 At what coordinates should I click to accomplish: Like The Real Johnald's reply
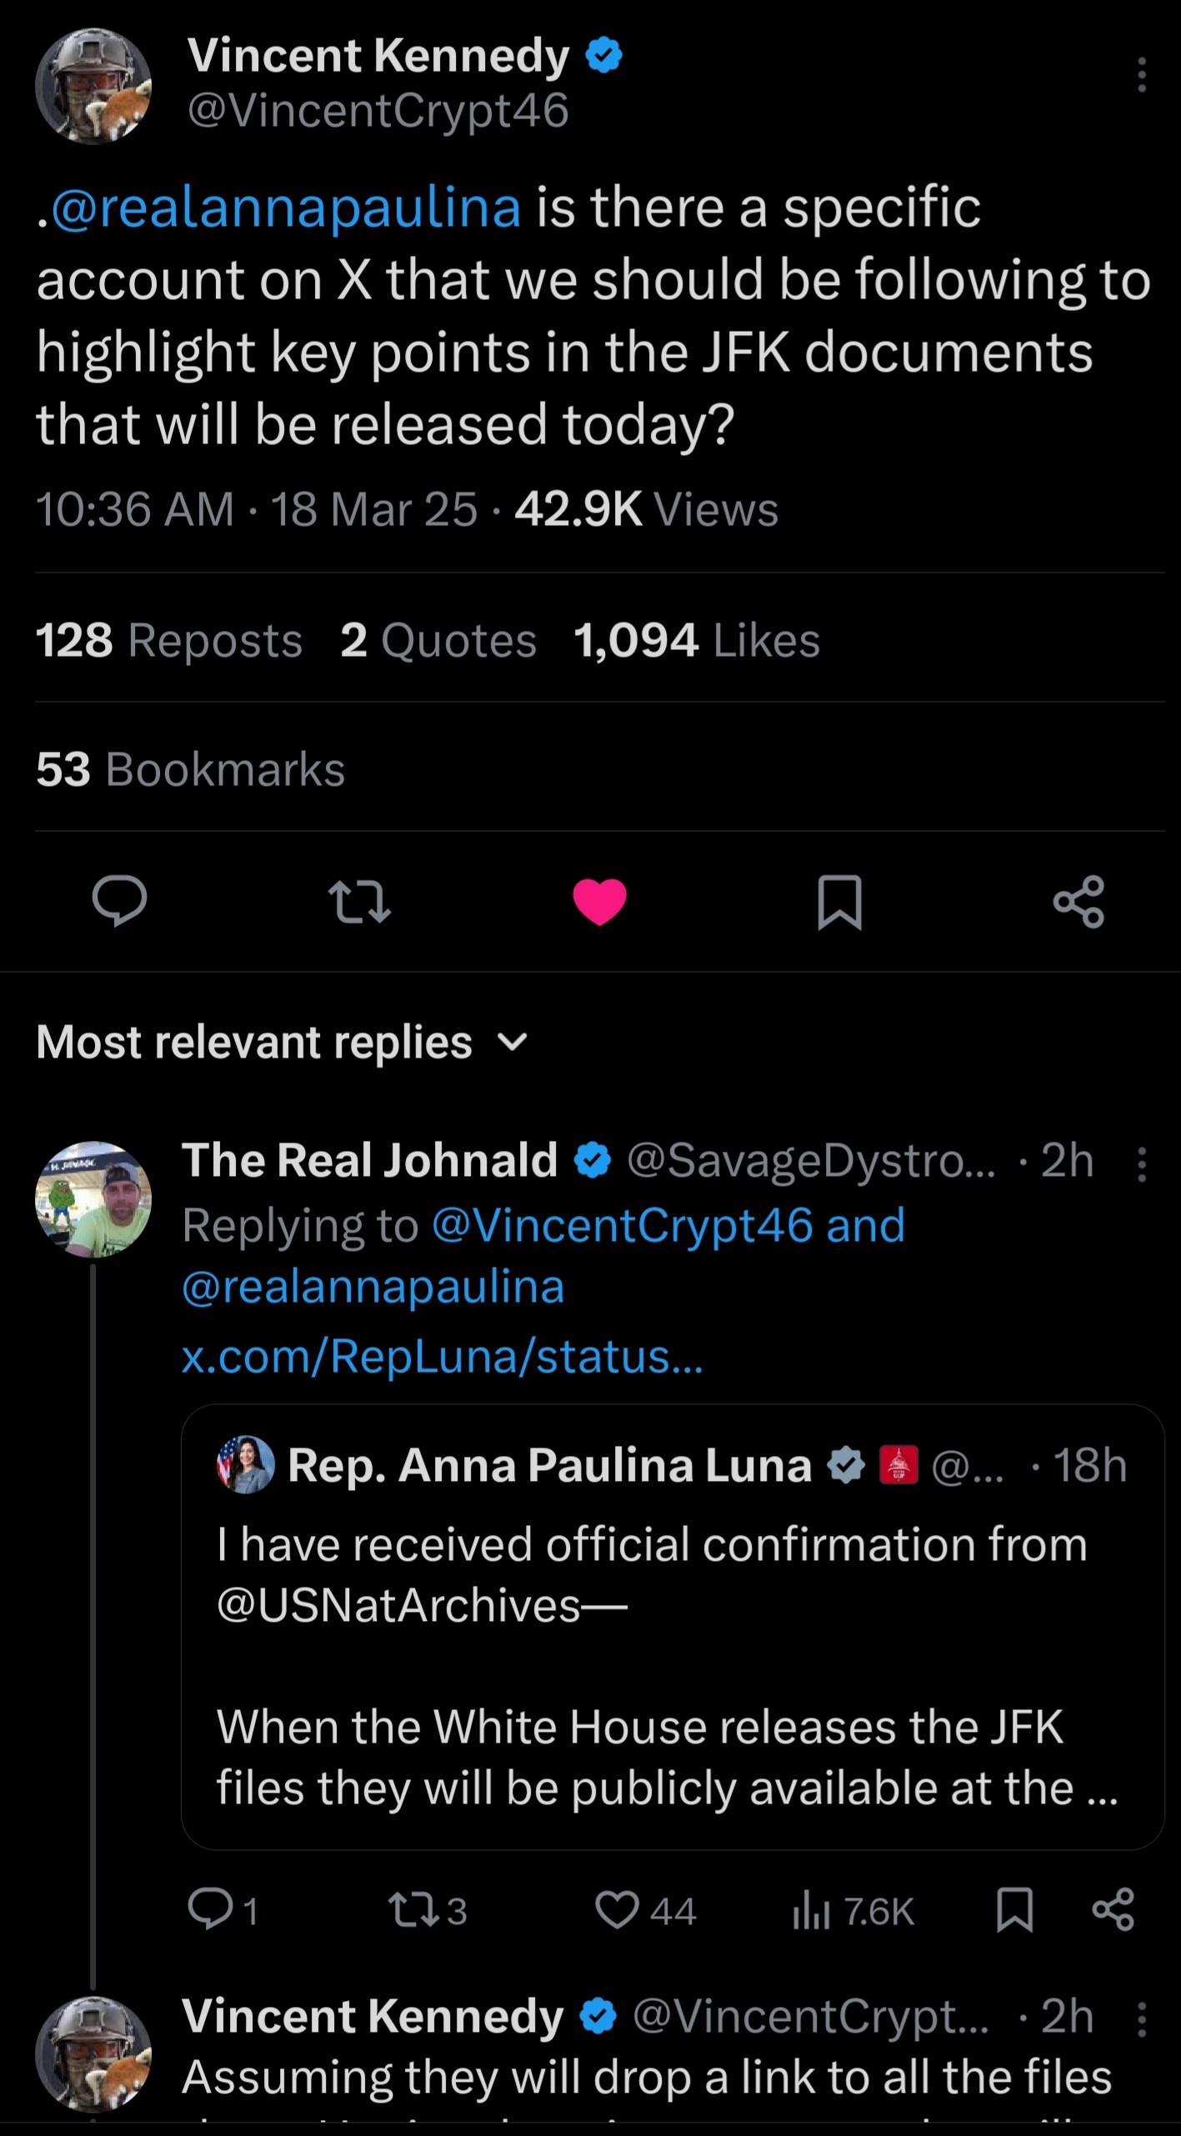tap(618, 1910)
